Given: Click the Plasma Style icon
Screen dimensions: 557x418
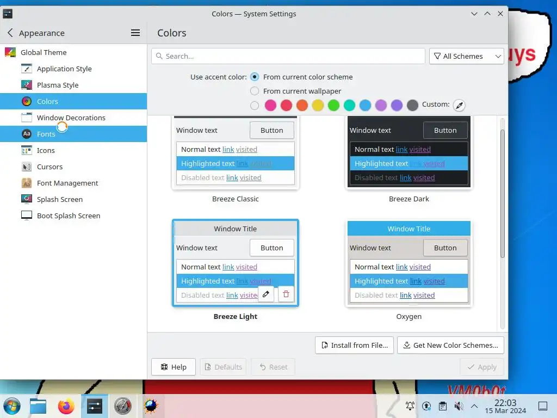Looking at the screenshot, I should coord(27,85).
